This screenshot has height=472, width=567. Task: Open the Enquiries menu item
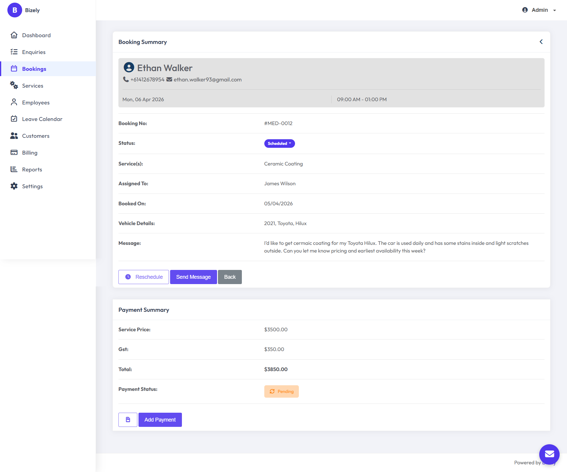pos(48,52)
